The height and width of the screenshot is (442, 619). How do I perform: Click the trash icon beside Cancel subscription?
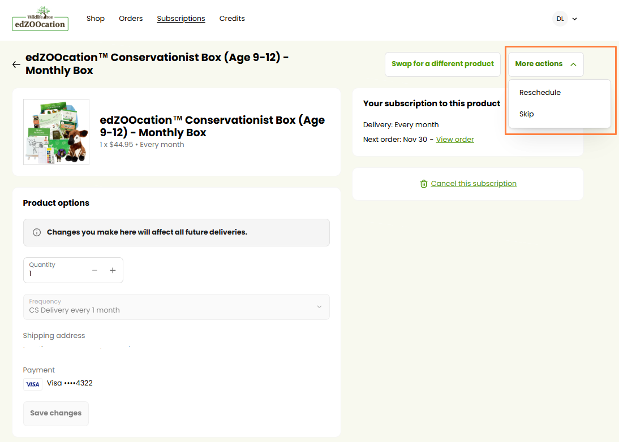click(x=424, y=184)
